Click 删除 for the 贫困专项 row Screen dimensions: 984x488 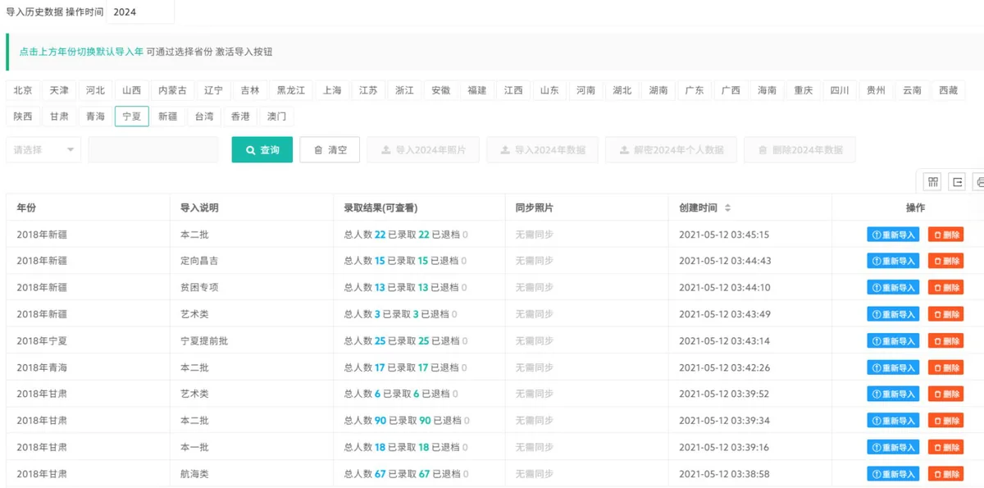[945, 288]
